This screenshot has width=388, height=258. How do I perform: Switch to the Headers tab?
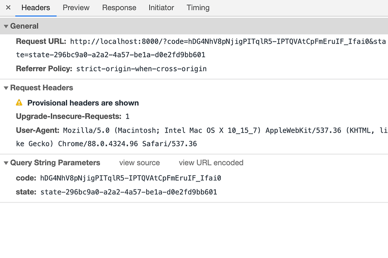36,7
